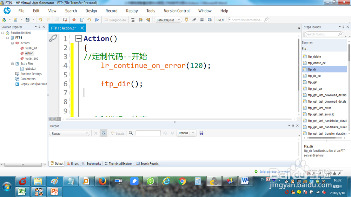351x197 pixels.
Task: Click the Step-by-step replay toolbar icon
Action: tap(89, 20)
